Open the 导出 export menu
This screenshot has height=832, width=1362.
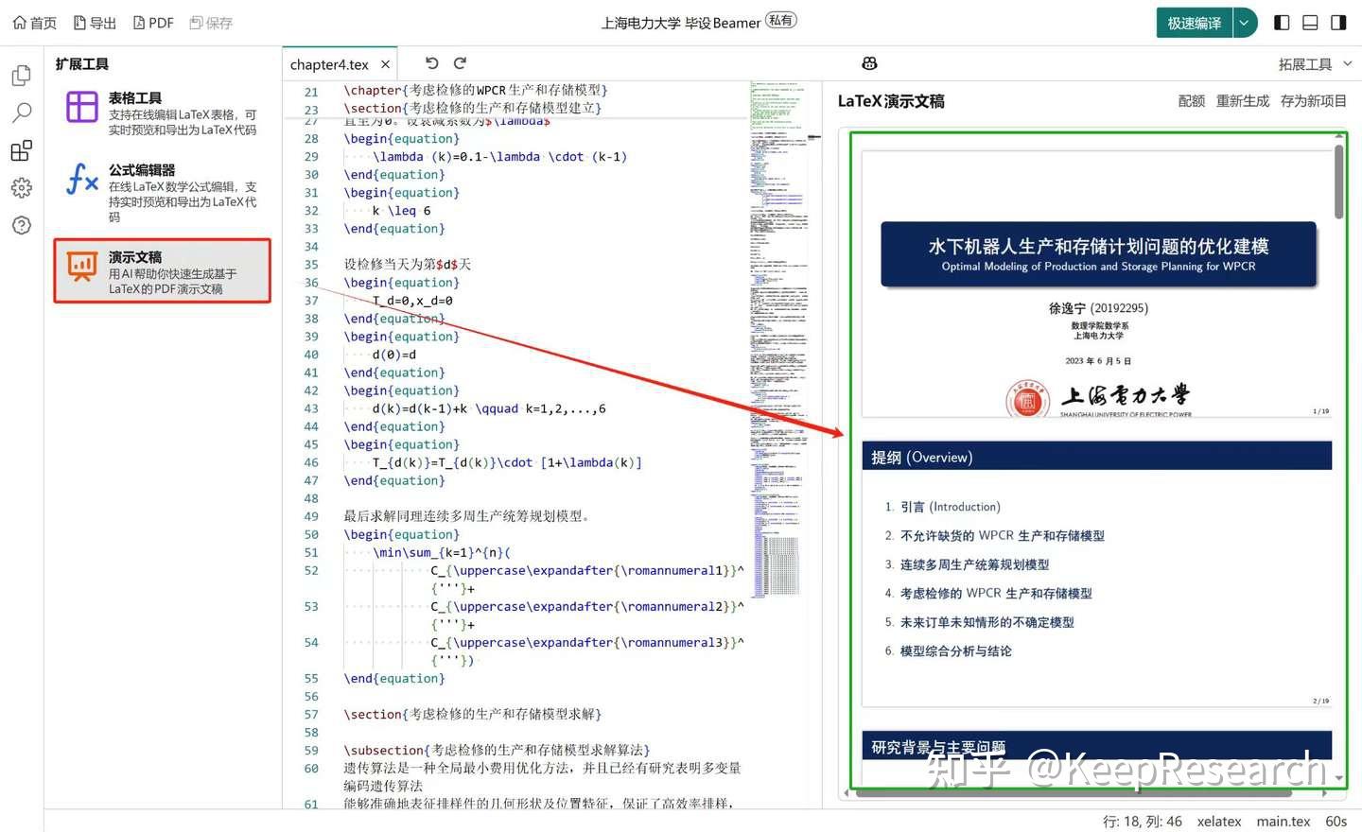point(94,22)
